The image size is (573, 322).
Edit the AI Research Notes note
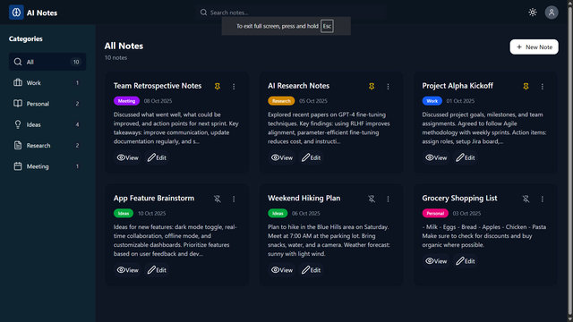pyautogui.click(x=311, y=157)
